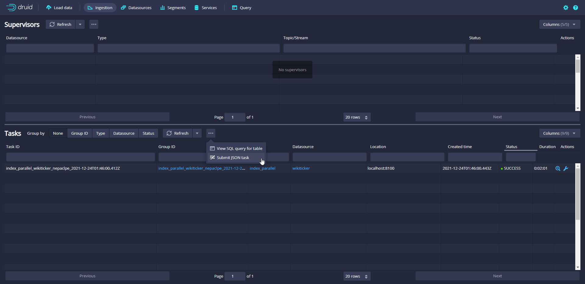Click index_parallel type link
The height and width of the screenshot is (284, 585).
pos(263,168)
